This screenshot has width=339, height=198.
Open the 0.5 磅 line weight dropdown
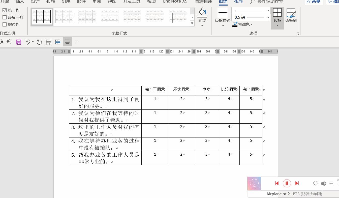click(x=268, y=17)
